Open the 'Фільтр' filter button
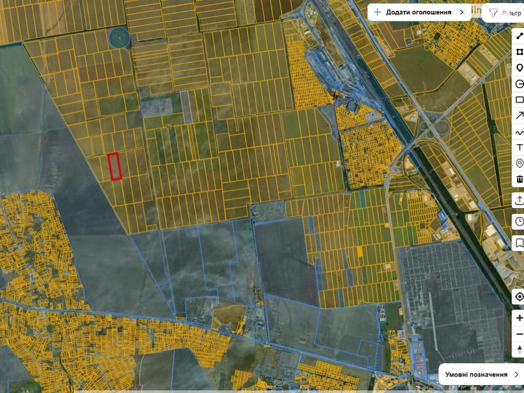The width and height of the screenshot is (524, 393). (504, 13)
